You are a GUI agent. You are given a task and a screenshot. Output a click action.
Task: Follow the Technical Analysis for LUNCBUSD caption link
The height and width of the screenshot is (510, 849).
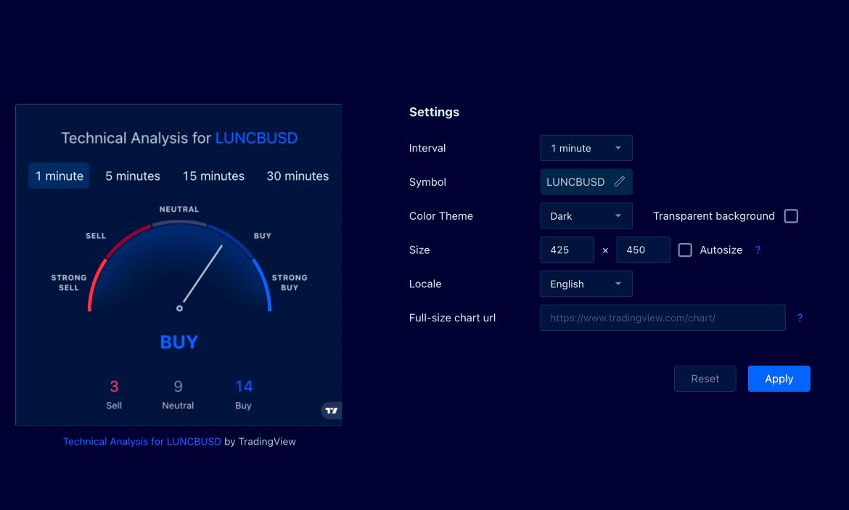click(x=141, y=441)
